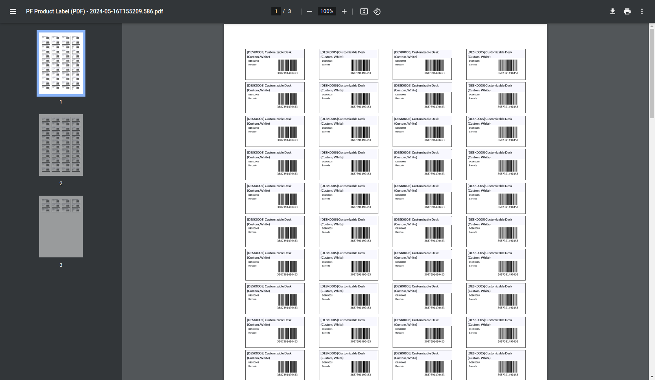Screen dimensions: 655x380
Task: Zoom out of the PDF document
Action: point(310,11)
